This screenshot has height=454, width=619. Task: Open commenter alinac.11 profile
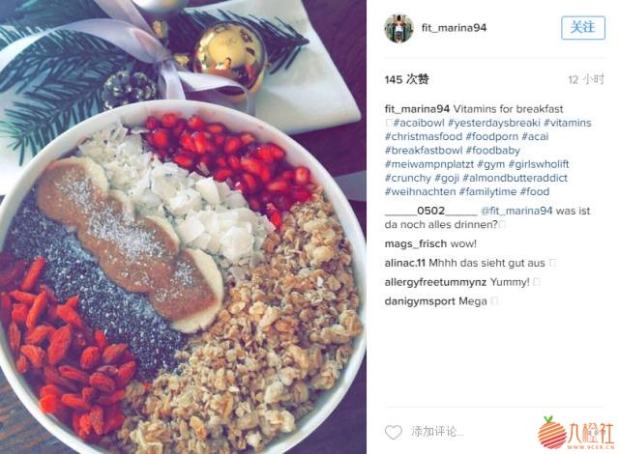point(404,263)
